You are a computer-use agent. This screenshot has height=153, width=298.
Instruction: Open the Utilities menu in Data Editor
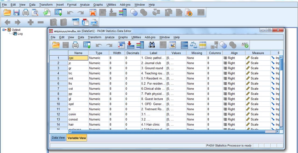(x=136, y=37)
